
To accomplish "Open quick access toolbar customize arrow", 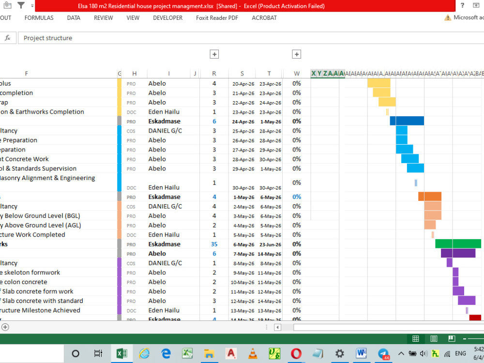I will coord(32,5).
